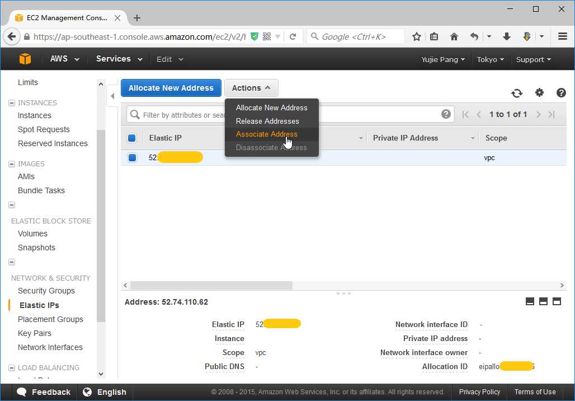The width and height of the screenshot is (575, 401).
Task: Click the table horizontal scrollbar thumb
Action: coord(211,285)
